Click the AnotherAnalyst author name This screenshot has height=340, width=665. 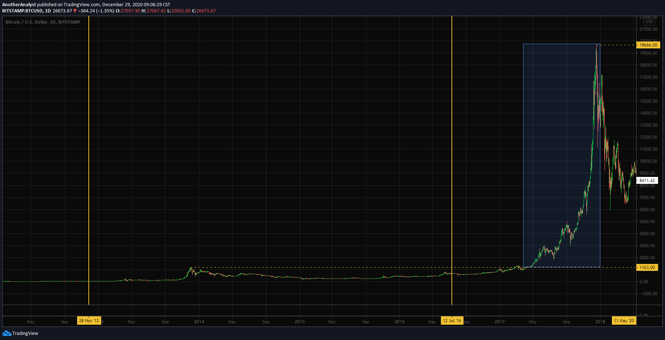pyautogui.click(x=19, y=5)
